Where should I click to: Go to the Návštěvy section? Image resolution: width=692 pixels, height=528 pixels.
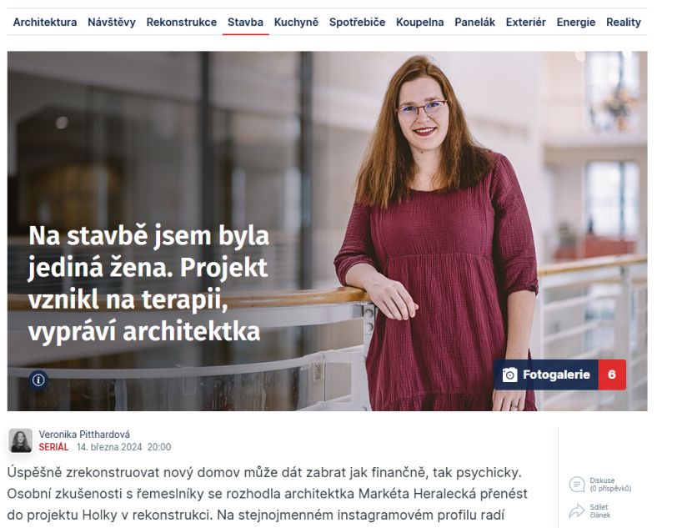tap(112, 22)
